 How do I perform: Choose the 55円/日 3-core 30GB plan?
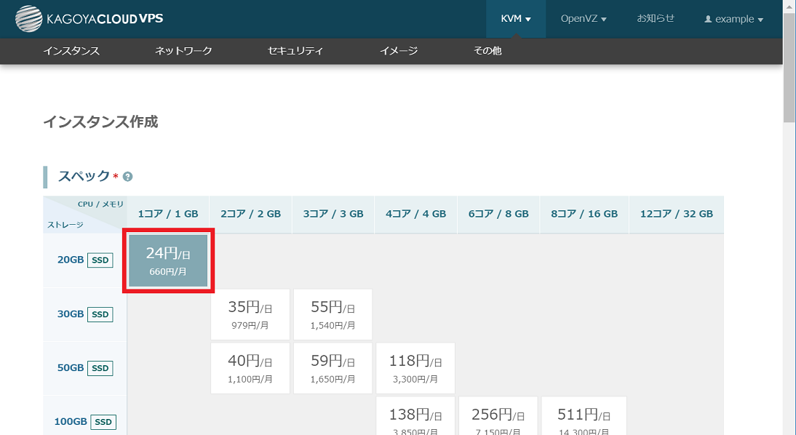coord(333,314)
